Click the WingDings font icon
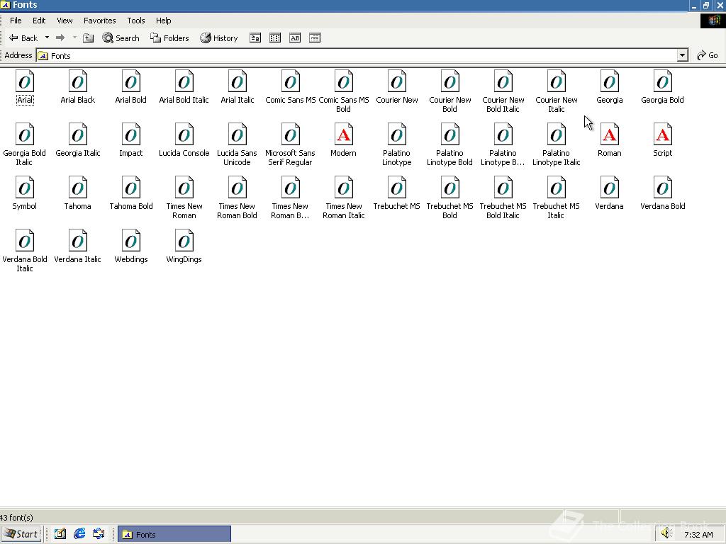This screenshot has height=544, width=726. tap(184, 241)
